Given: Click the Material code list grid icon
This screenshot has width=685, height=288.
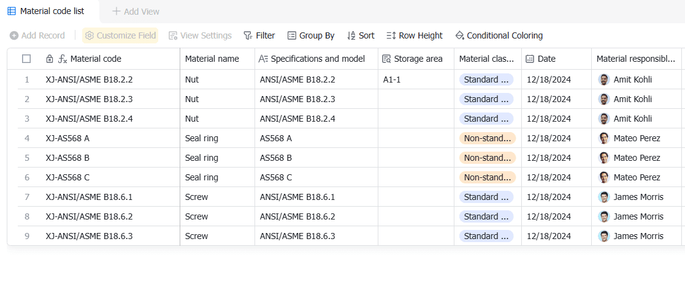Looking at the screenshot, I should [12, 11].
